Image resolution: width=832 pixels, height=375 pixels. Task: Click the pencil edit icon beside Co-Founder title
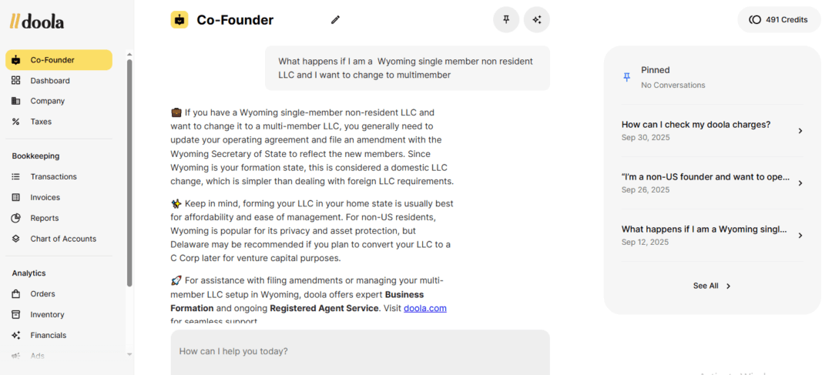(335, 20)
